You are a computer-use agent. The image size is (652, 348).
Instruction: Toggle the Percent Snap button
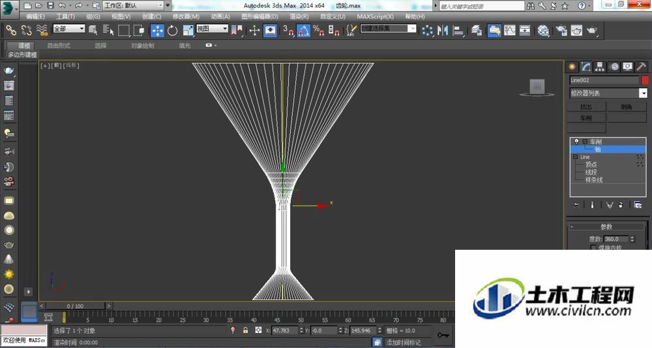click(x=319, y=31)
